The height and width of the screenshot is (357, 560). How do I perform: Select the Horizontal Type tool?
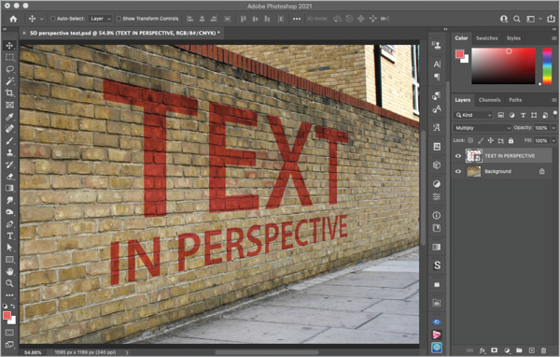click(x=9, y=236)
